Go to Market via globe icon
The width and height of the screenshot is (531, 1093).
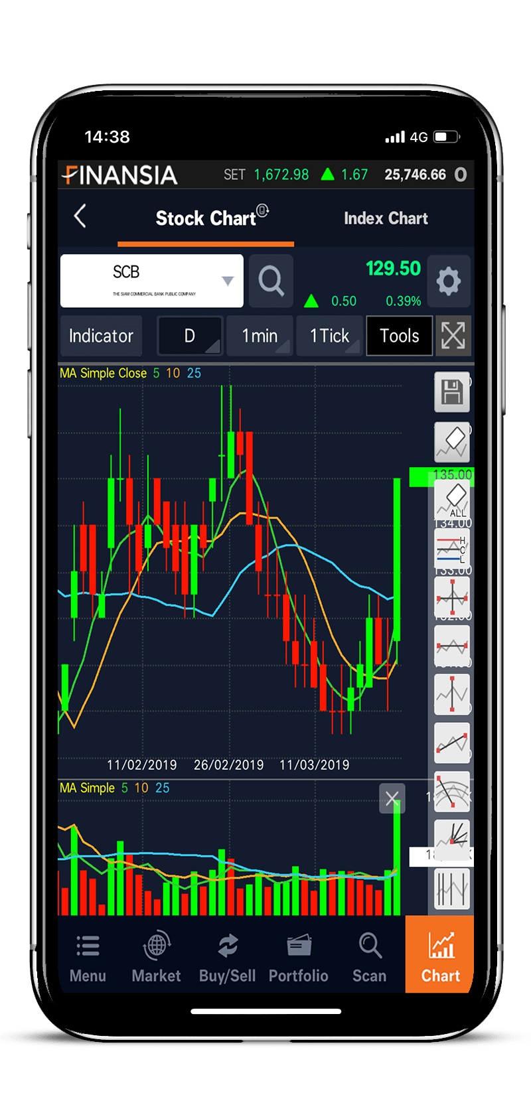pos(157,946)
